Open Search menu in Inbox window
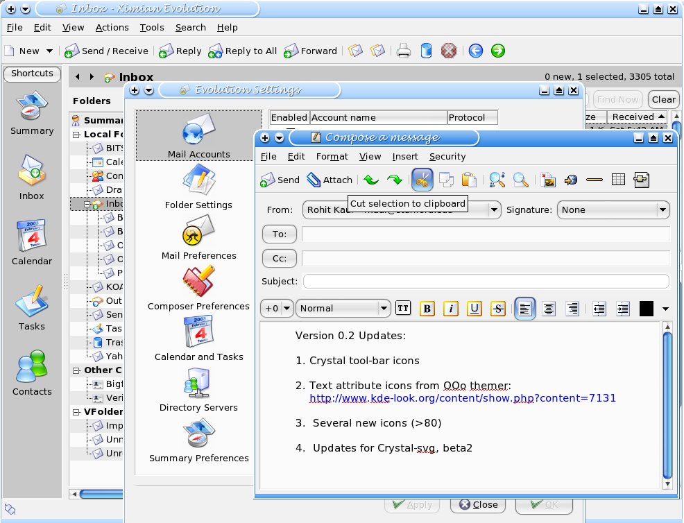 pyautogui.click(x=191, y=28)
